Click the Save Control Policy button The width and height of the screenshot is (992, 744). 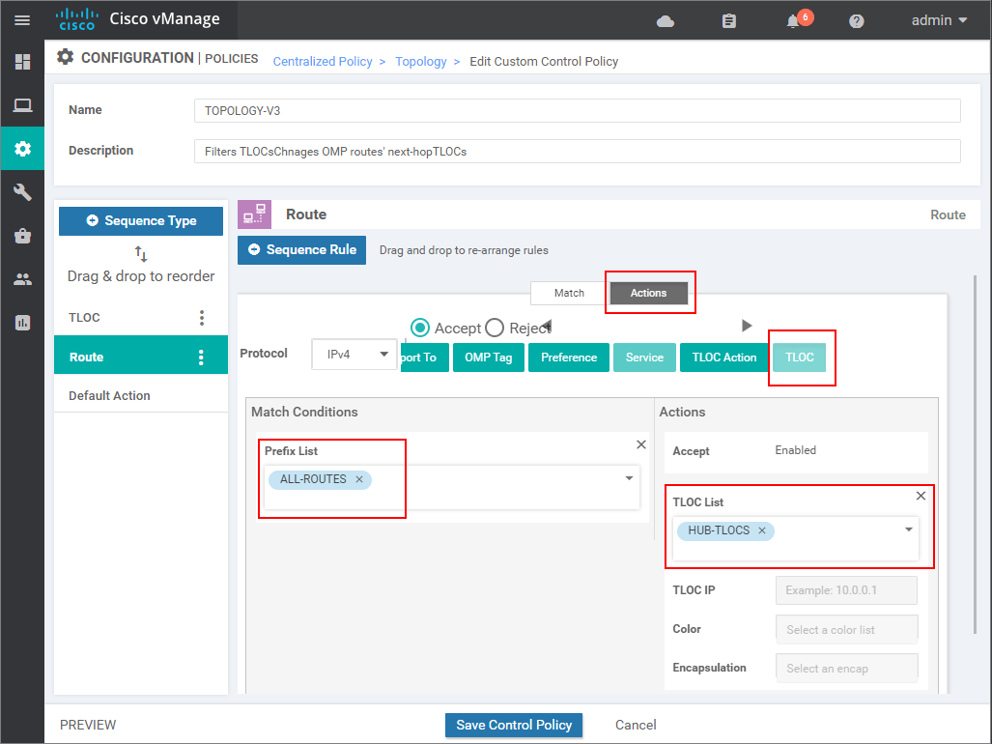pyautogui.click(x=513, y=725)
